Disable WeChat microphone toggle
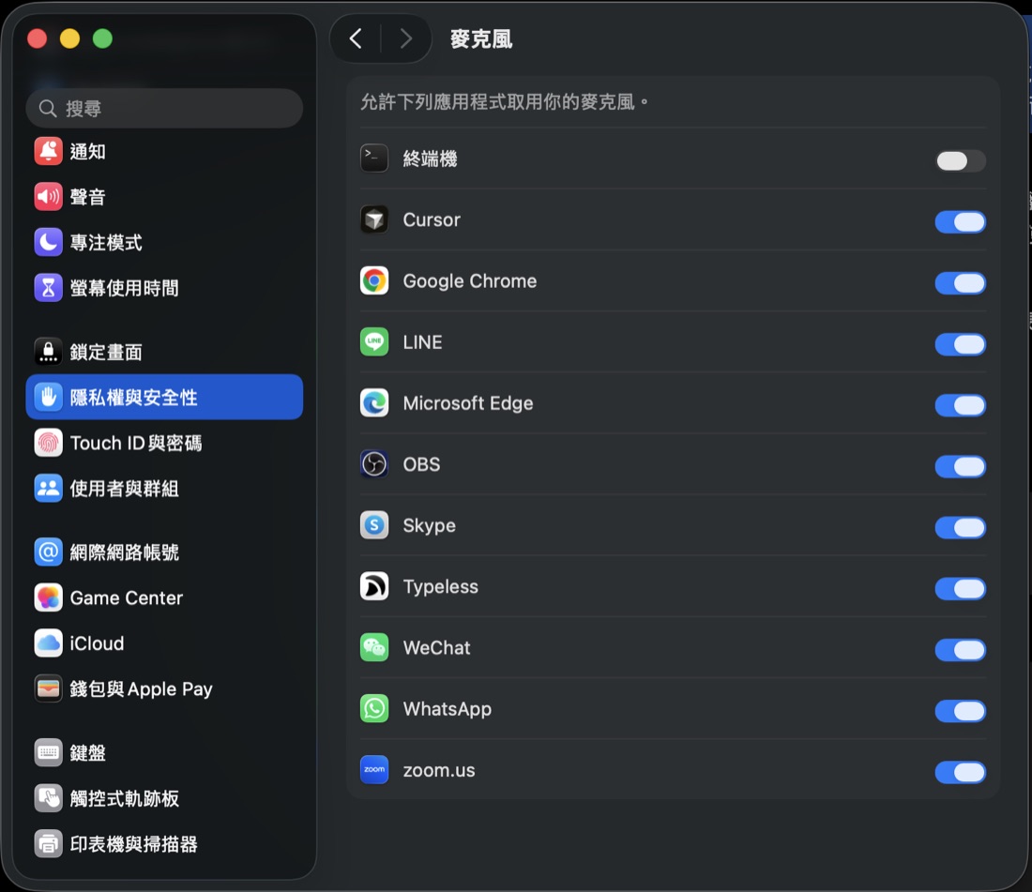The height and width of the screenshot is (892, 1032). 961,650
